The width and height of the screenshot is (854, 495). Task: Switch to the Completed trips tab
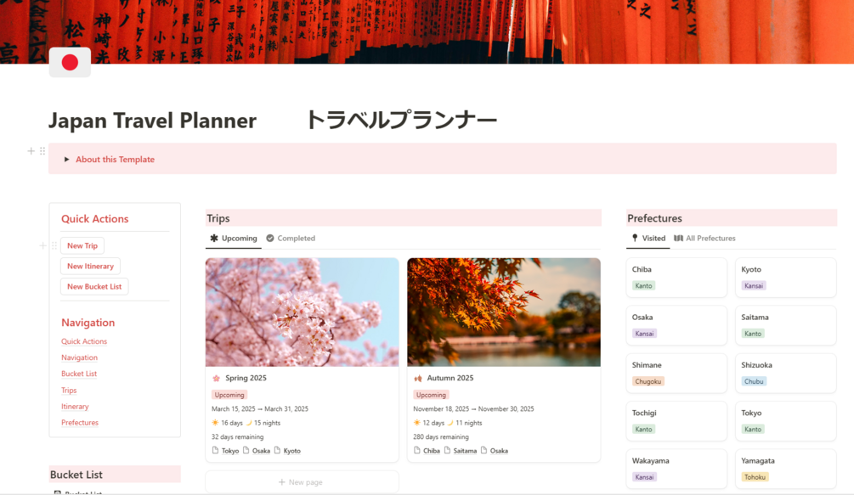click(x=291, y=239)
